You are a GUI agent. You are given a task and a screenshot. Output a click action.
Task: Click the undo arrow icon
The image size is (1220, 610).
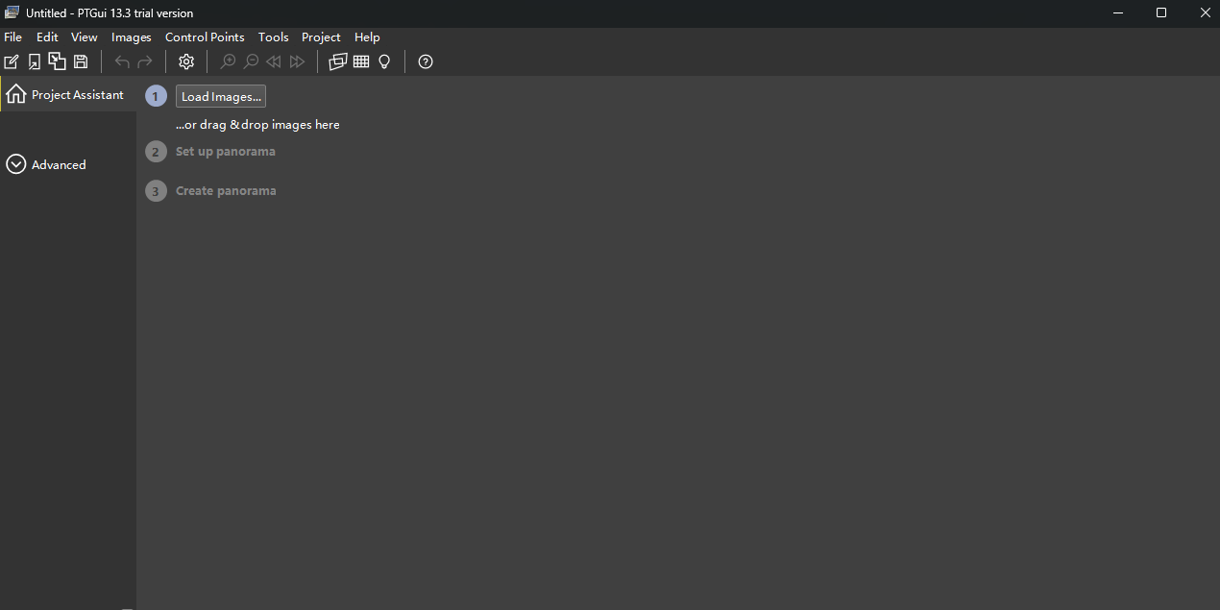point(122,61)
